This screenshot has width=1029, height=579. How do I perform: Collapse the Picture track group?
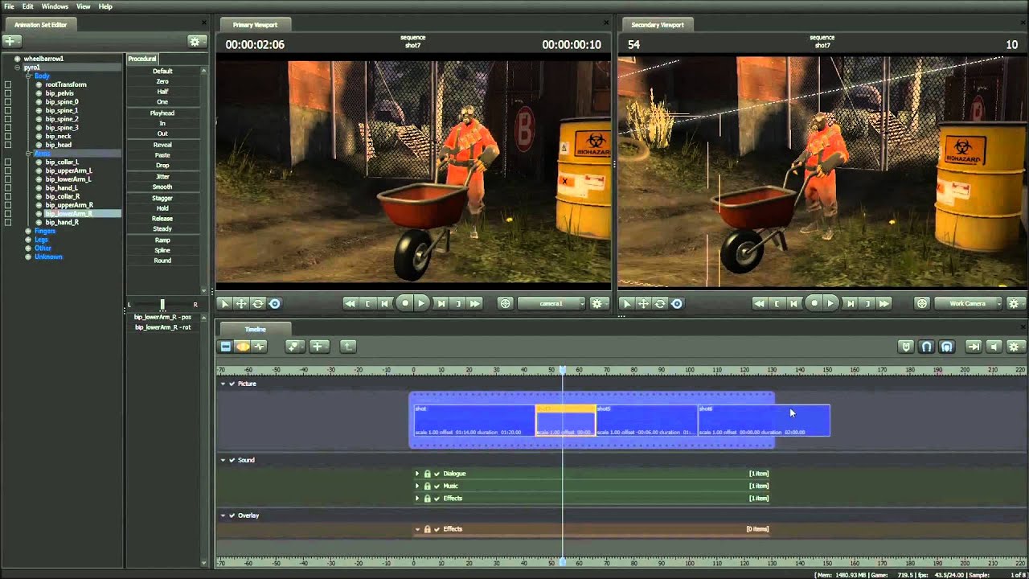[223, 384]
